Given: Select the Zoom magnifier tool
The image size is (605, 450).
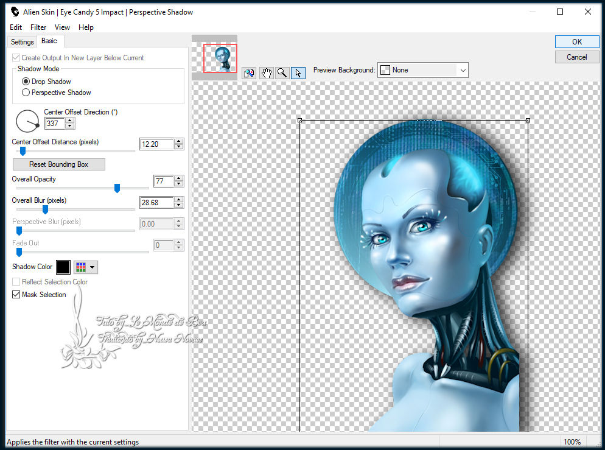Looking at the screenshot, I should coord(282,72).
